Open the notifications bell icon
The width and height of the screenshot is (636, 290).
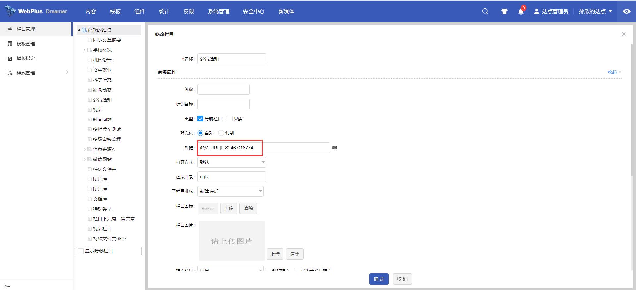(521, 11)
